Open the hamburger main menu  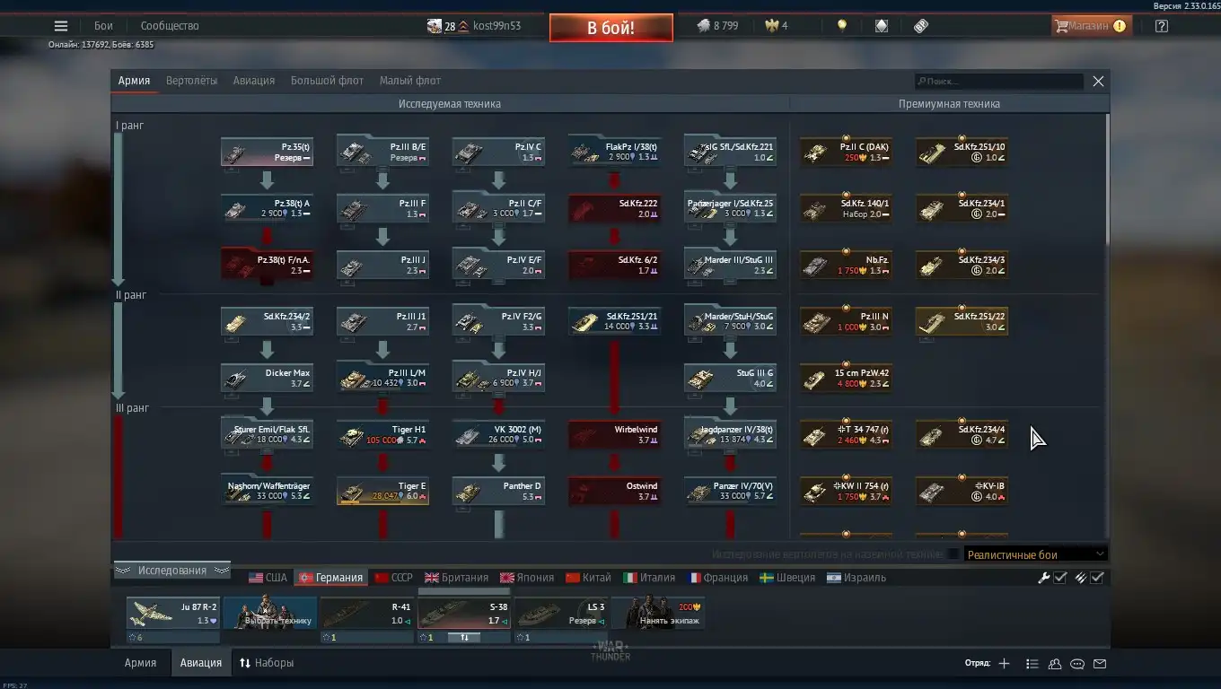click(x=61, y=26)
